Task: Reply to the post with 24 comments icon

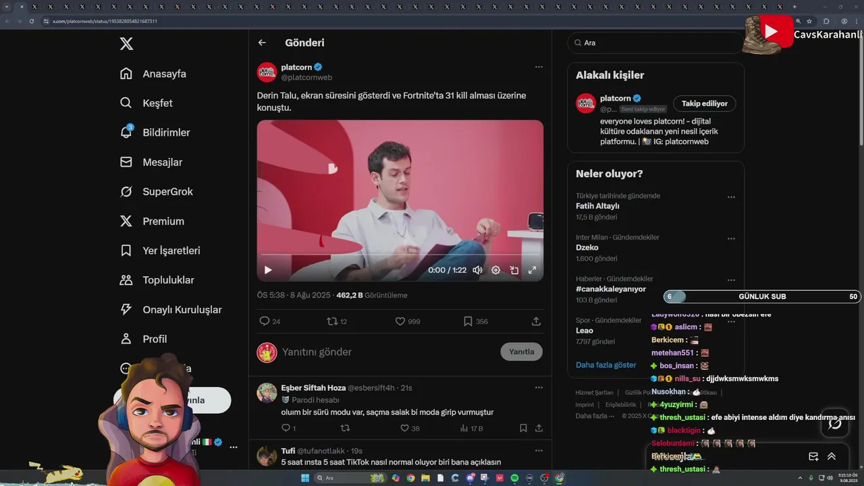Action: [x=269, y=321]
